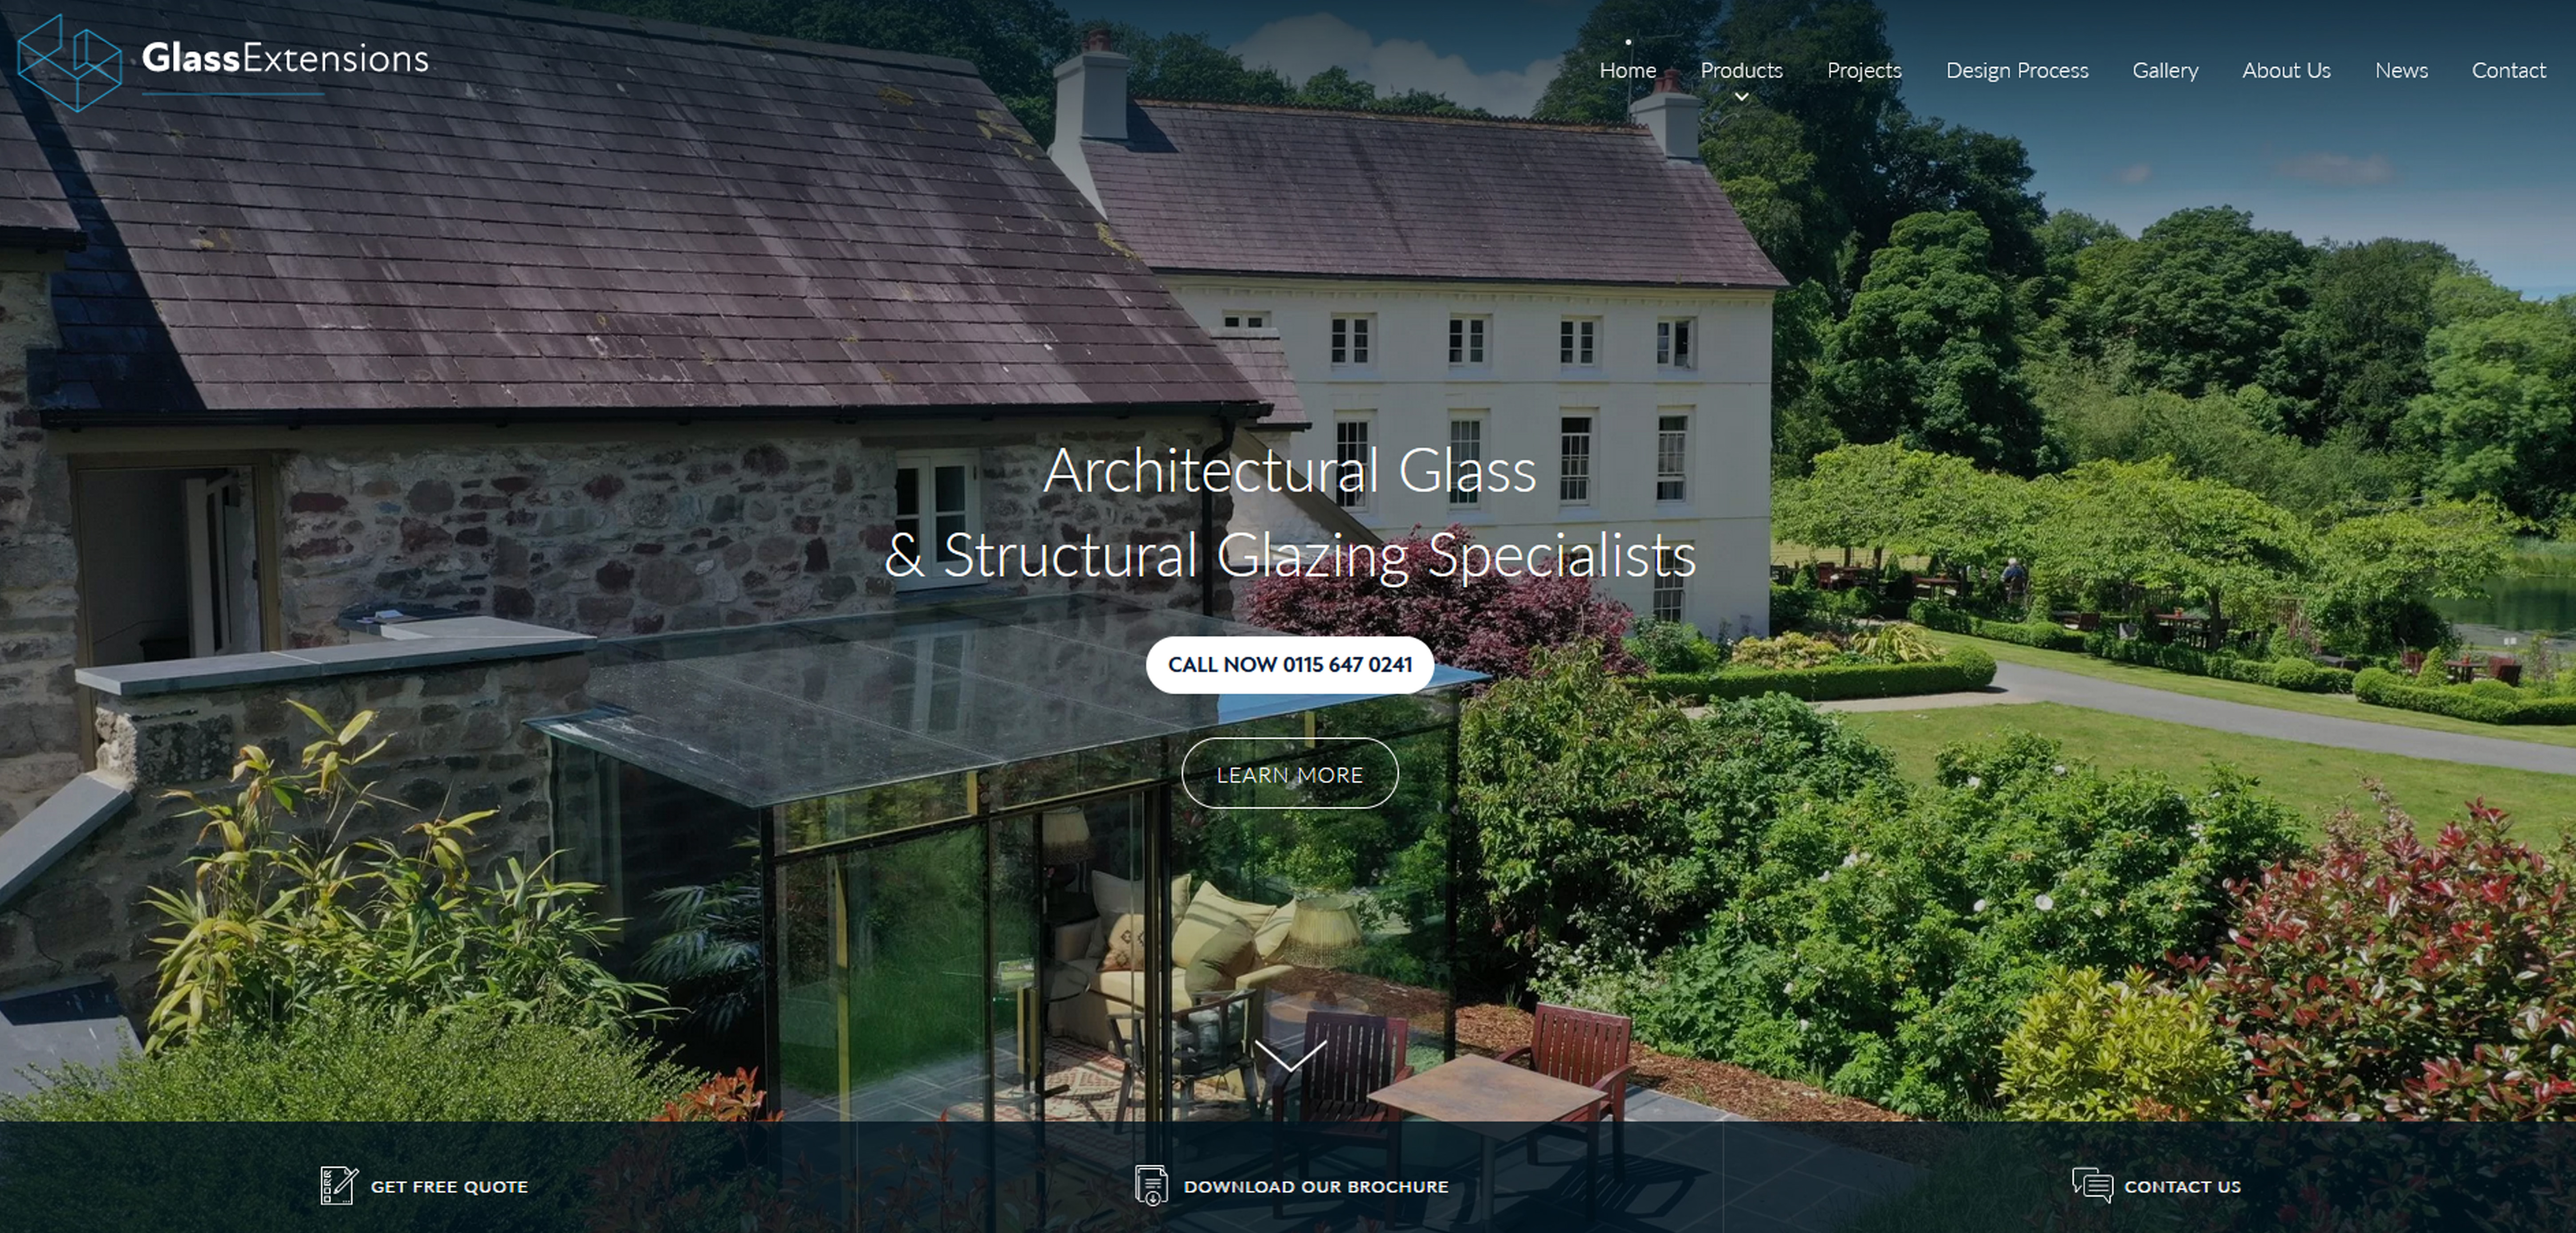Click the LEARN MORE button
This screenshot has width=2576, height=1233.
1288,774
